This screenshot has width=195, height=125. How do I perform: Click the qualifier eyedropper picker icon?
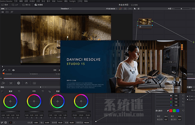[x=3, y=70]
